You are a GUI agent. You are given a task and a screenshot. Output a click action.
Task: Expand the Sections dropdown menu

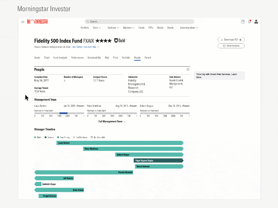pos(113,28)
